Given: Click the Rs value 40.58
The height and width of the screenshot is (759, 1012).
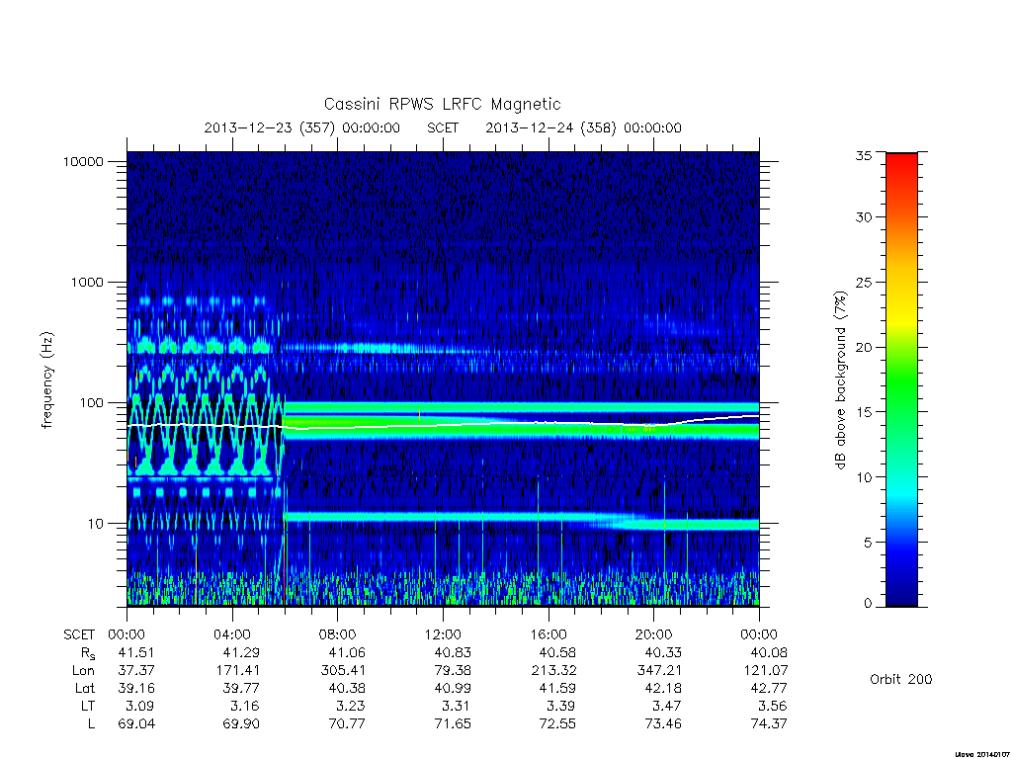Looking at the screenshot, I should click(x=557, y=652).
